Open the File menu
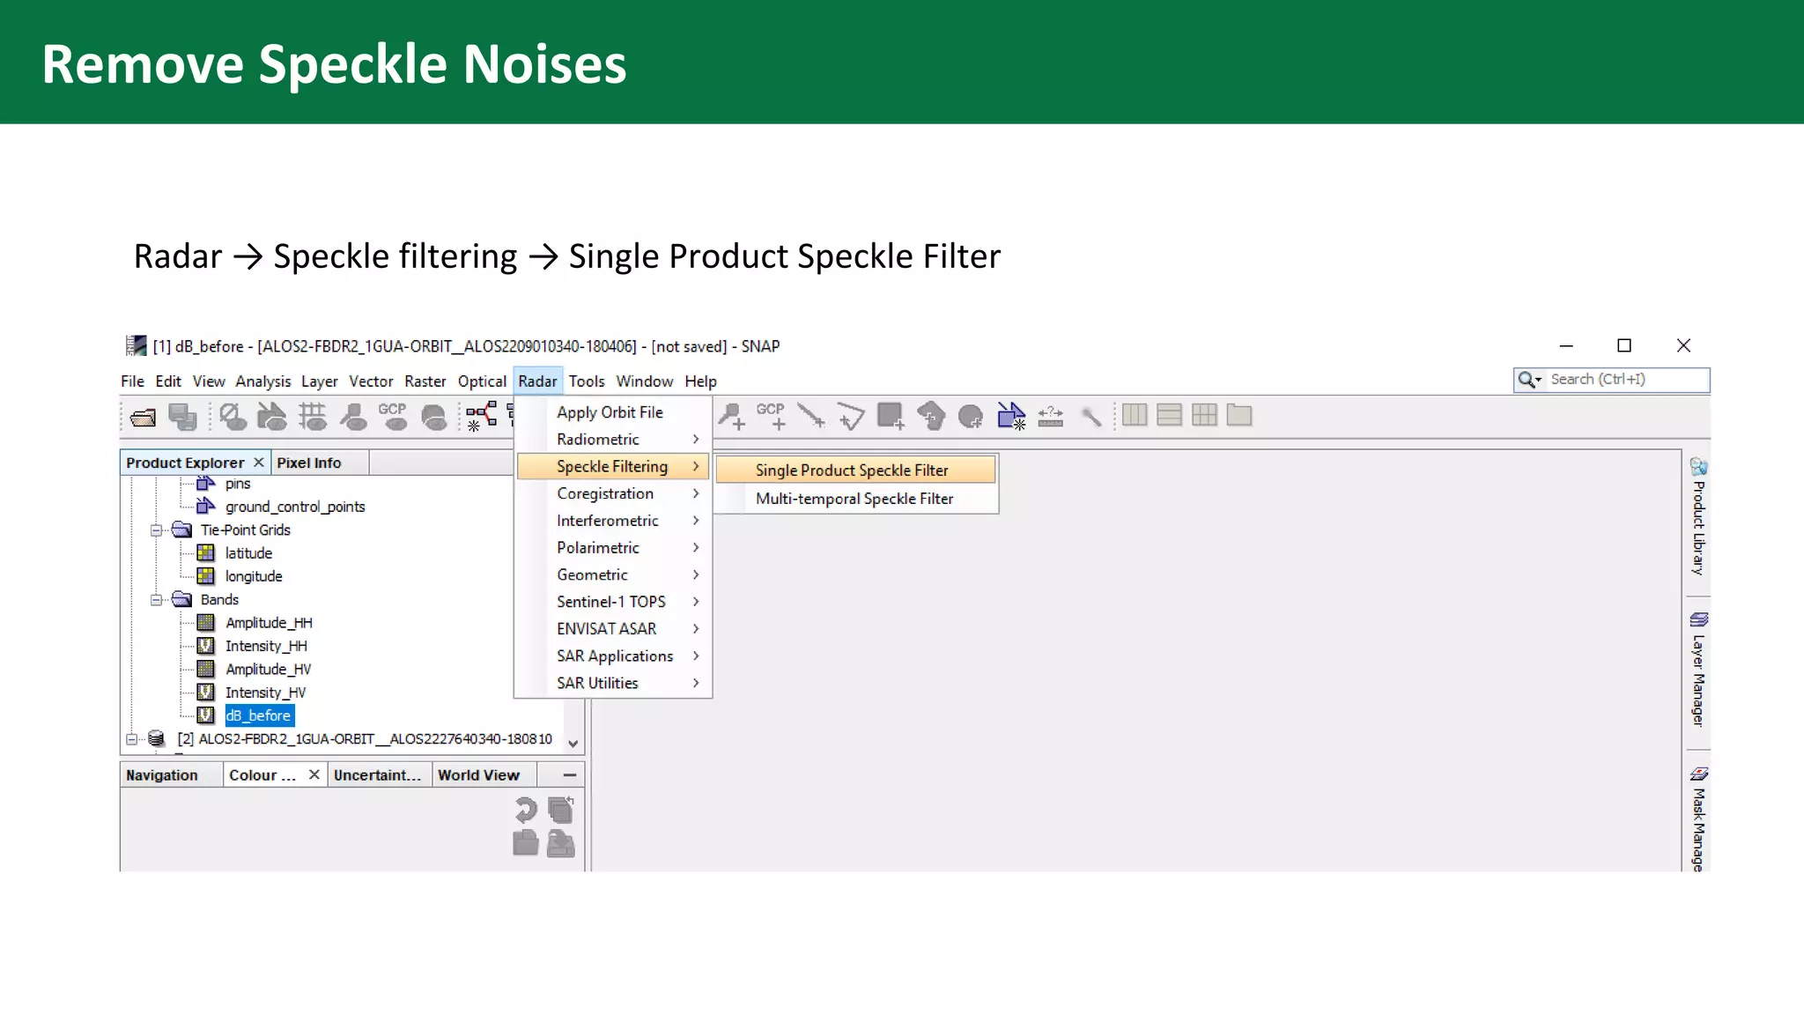The height and width of the screenshot is (1015, 1804). [x=132, y=382]
